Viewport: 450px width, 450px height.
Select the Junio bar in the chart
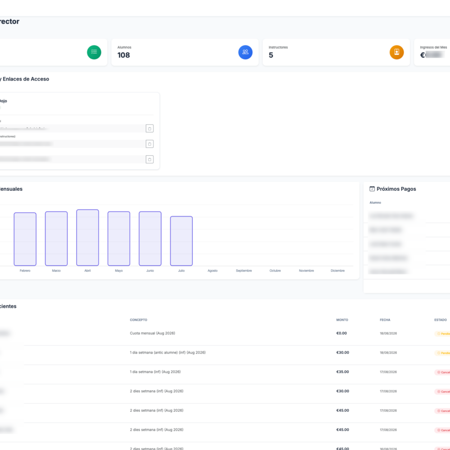[150, 238]
